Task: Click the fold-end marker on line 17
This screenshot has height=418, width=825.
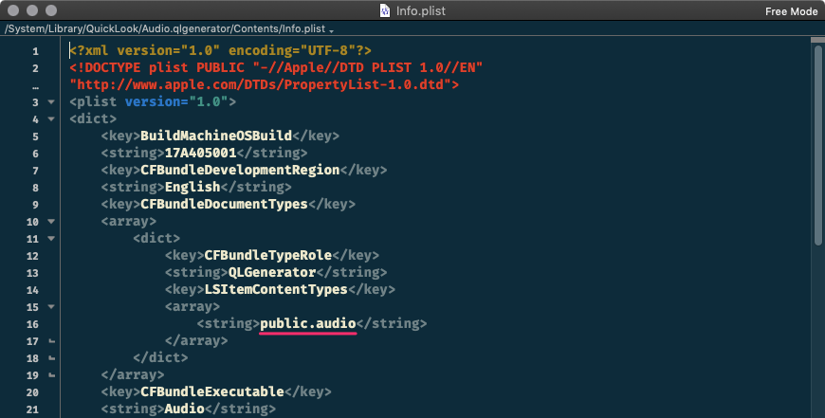Action: point(51,340)
